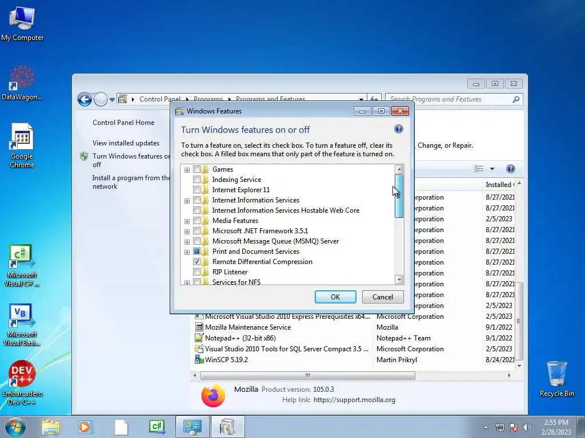This screenshot has height=438, width=585.
Task: Open Visual C# from the taskbar
Action: coord(157,427)
